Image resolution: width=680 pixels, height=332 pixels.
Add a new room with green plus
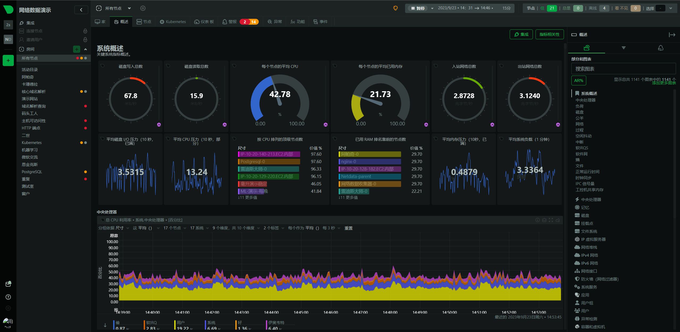(76, 49)
